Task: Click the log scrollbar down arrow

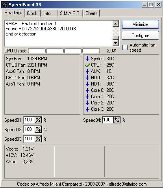Action: [116, 43]
